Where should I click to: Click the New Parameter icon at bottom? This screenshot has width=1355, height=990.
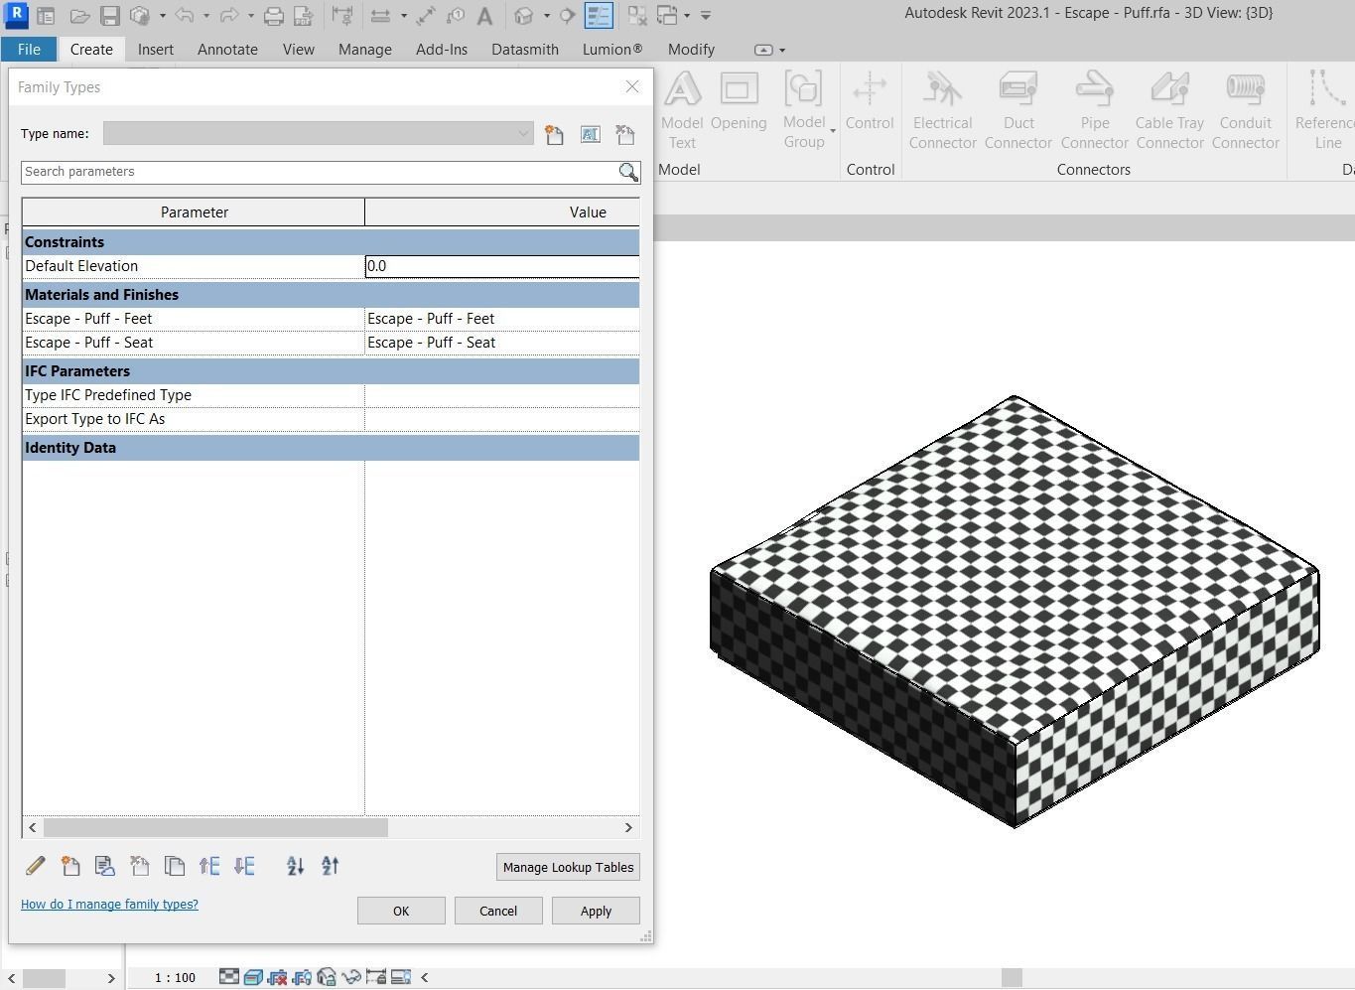[70, 866]
